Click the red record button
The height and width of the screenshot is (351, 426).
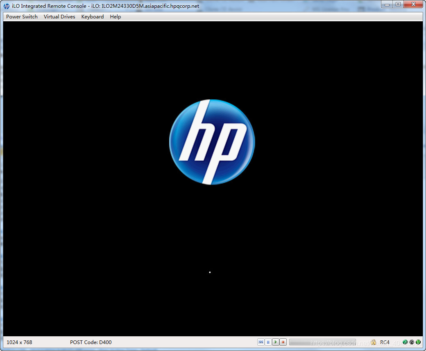pyautogui.click(x=283, y=342)
